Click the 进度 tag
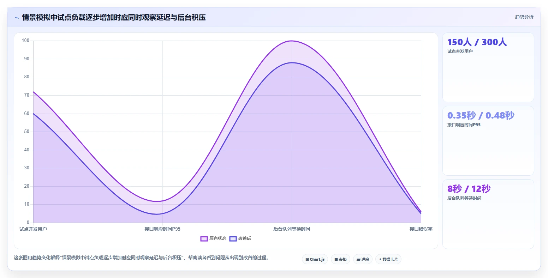The image size is (548, 278). coord(363,259)
